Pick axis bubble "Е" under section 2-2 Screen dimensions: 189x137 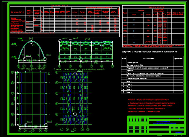tap(112, 66)
